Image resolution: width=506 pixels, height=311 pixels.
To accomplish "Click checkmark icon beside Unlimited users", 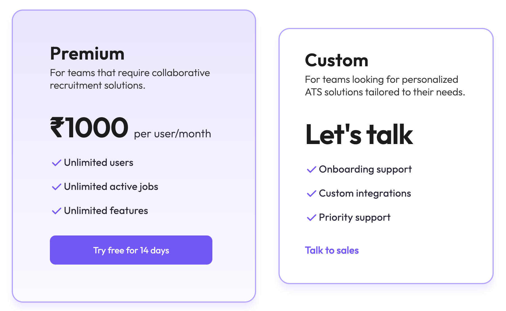I will point(57,163).
